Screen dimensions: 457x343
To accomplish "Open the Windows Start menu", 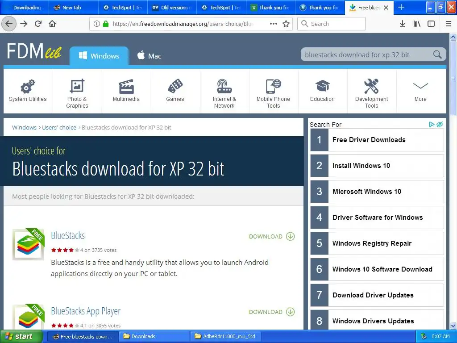I will [x=21, y=336].
